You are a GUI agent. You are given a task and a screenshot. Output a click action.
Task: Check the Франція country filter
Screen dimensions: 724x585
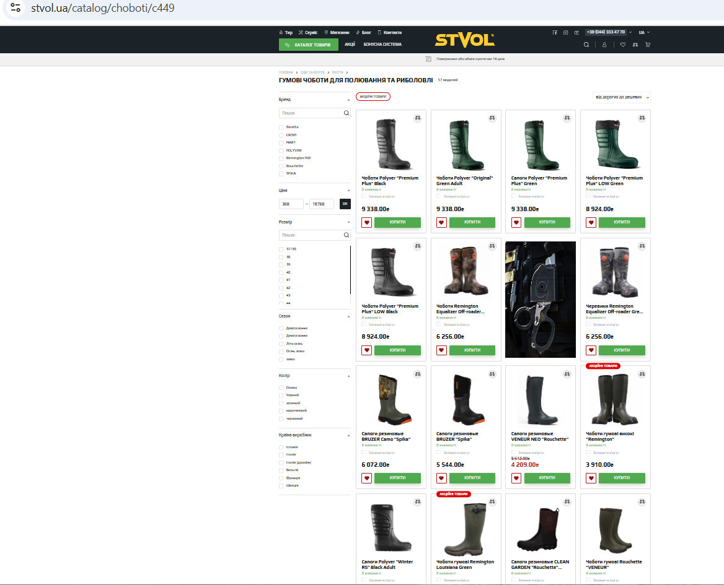pyautogui.click(x=281, y=478)
